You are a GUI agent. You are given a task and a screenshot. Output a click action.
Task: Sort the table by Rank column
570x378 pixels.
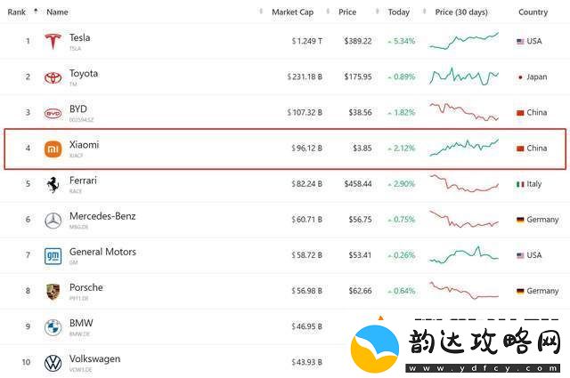click(17, 12)
